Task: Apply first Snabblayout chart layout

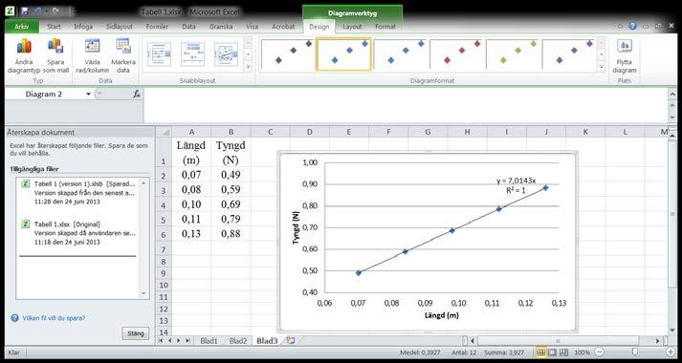Action: [x=159, y=54]
